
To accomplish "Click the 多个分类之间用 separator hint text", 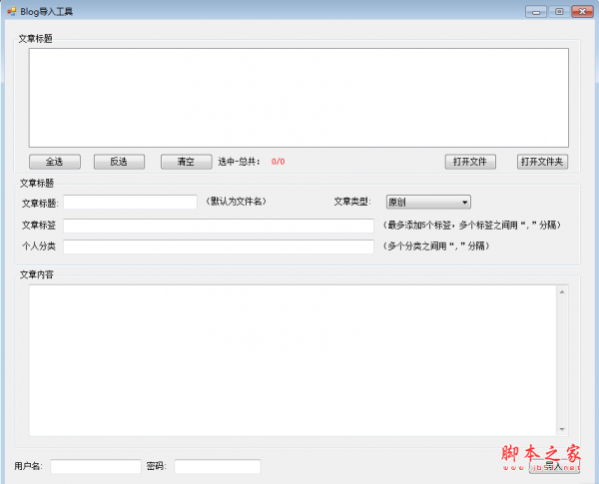I will [x=436, y=246].
